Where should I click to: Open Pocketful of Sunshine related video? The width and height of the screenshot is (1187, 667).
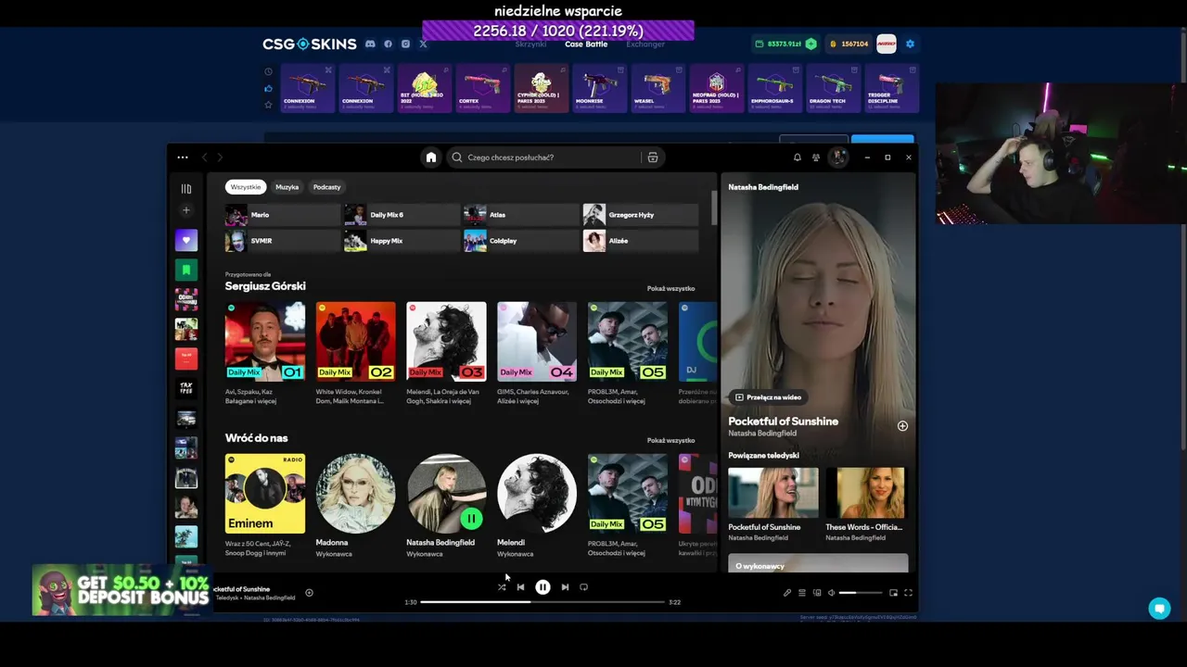[772, 505]
